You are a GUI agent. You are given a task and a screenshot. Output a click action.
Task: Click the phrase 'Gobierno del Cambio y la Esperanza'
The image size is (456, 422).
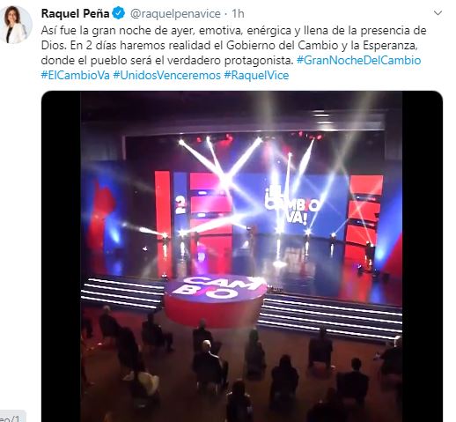322,45
